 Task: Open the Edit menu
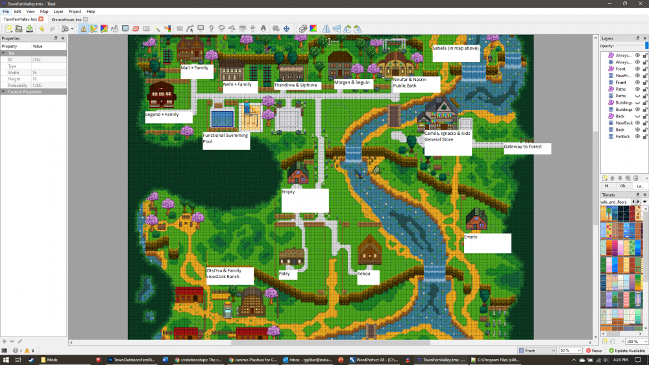point(18,12)
